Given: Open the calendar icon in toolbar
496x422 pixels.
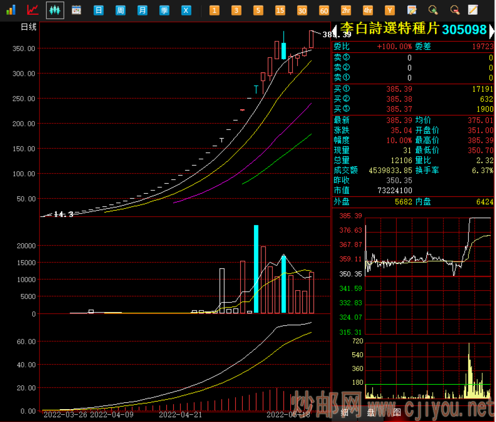Looking at the screenshot, I should pyautogui.click(x=76, y=10).
